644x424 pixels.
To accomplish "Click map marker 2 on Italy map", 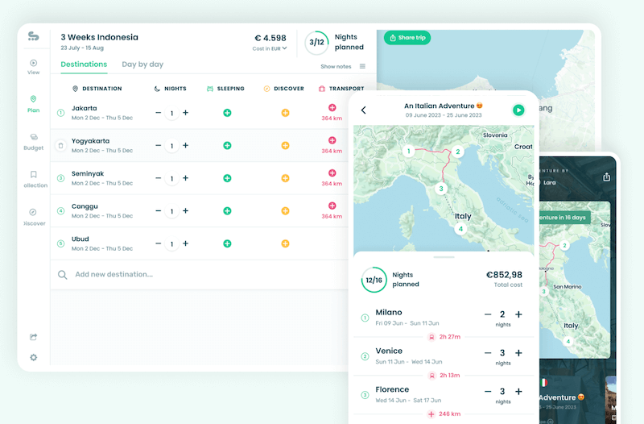I will click(457, 152).
